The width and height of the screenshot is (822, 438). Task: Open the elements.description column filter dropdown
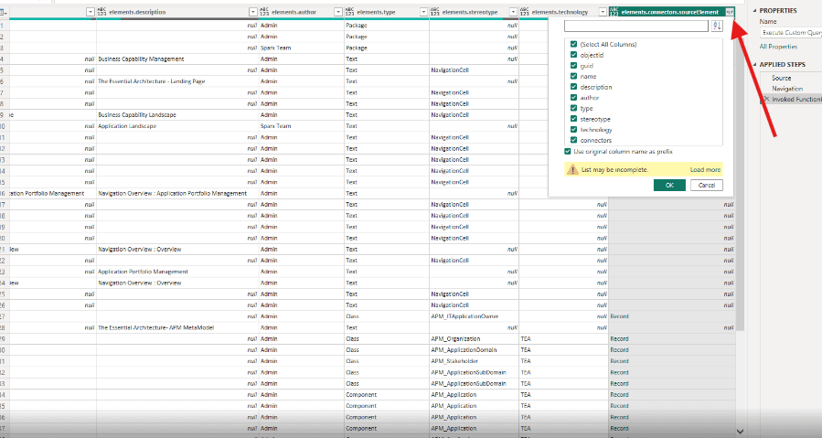tap(252, 11)
